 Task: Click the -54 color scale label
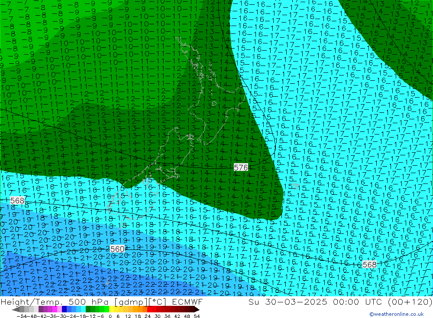pyautogui.click(x=22, y=316)
